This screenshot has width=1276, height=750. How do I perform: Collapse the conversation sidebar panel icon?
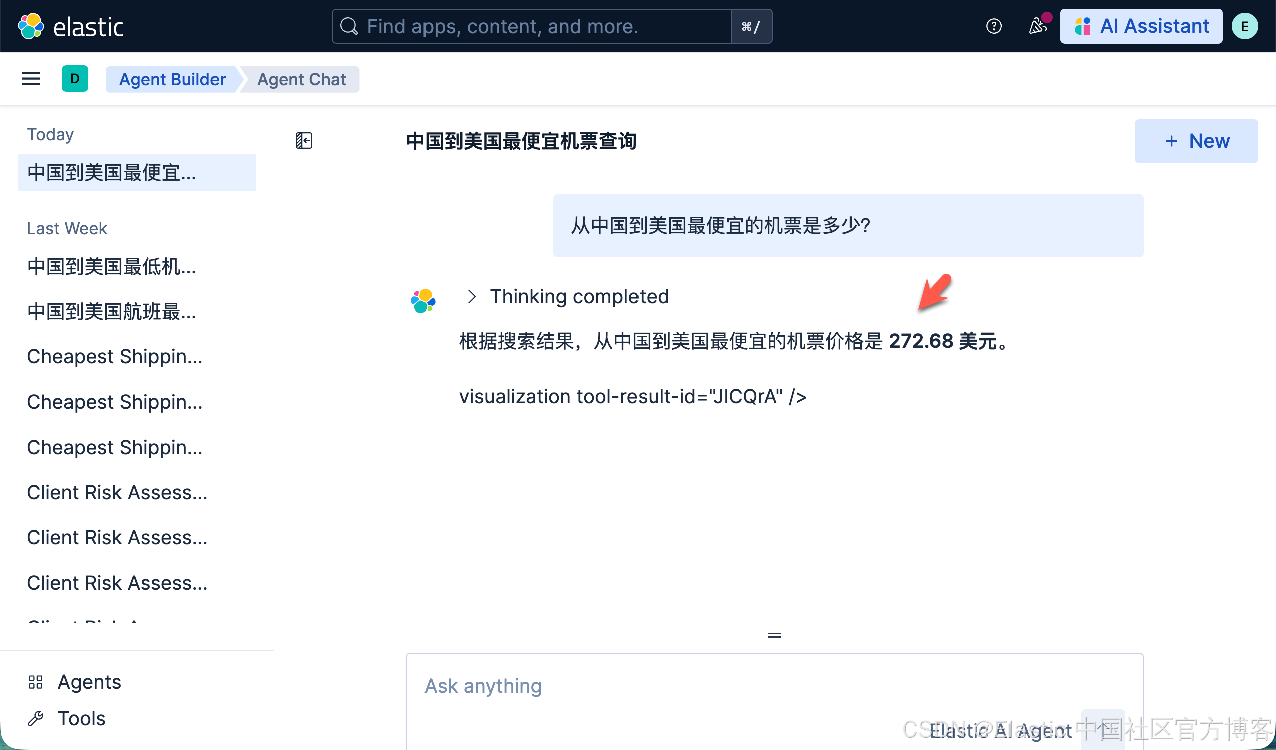coord(304,140)
